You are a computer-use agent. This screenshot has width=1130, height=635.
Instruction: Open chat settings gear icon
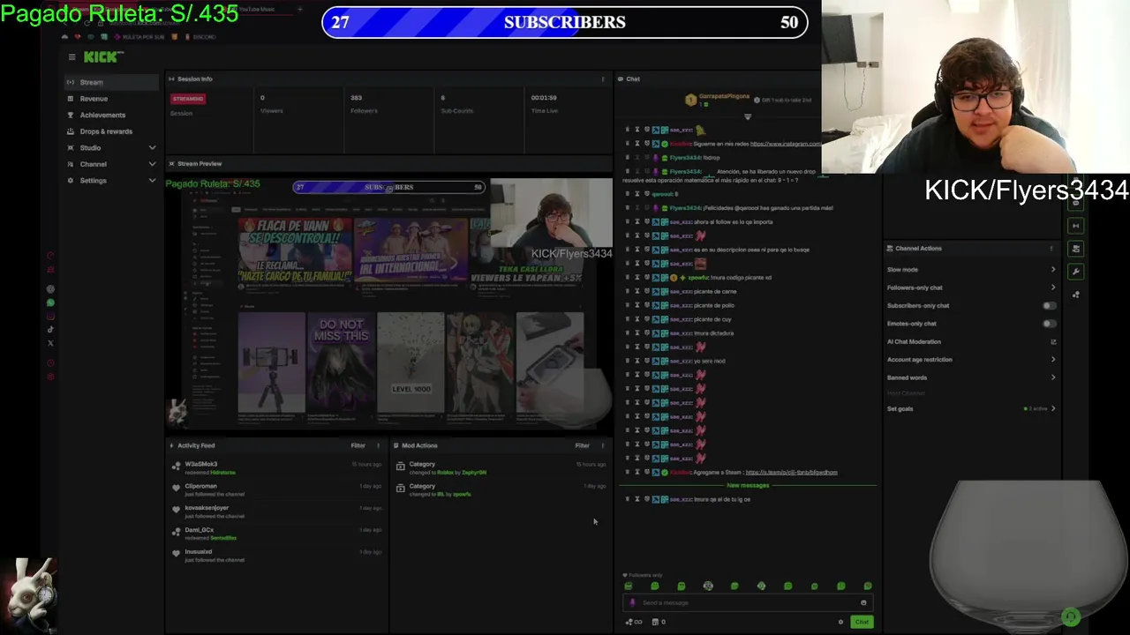(x=840, y=622)
